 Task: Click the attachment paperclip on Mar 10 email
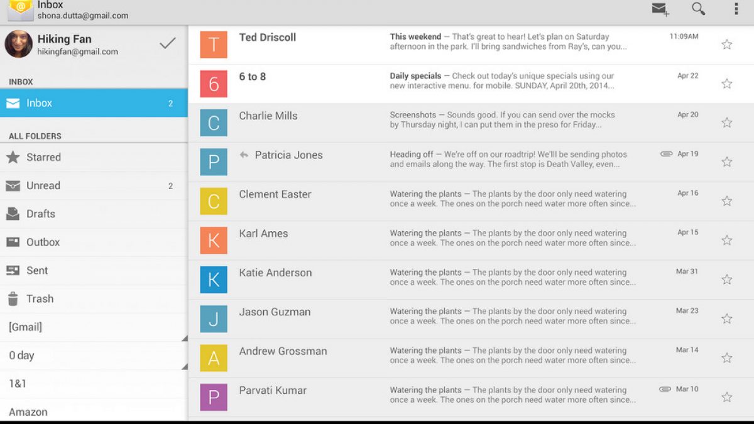click(x=665, y=389)
